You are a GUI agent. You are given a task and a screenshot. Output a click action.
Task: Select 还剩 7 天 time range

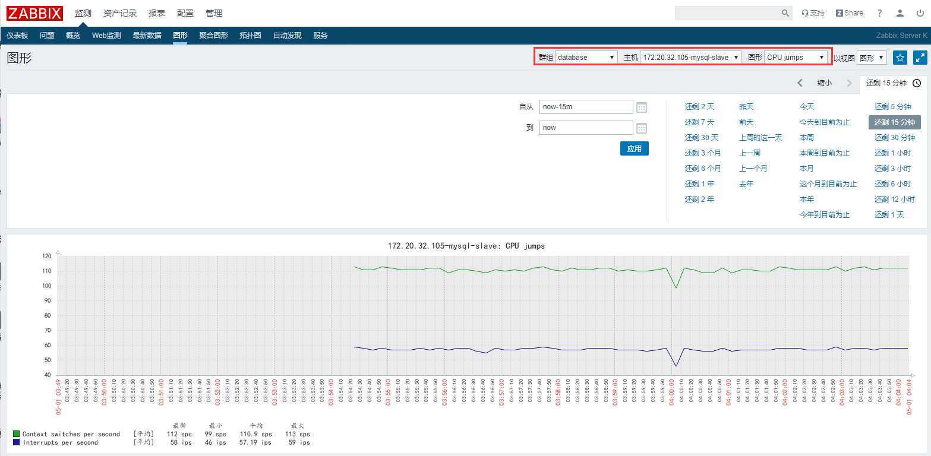click(699, 122)
